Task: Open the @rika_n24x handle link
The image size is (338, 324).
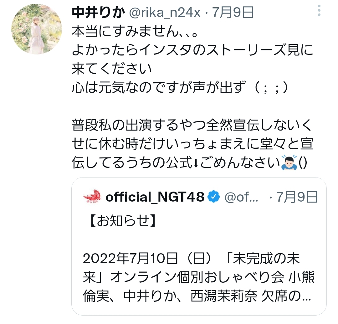Action: click(165, 13)
